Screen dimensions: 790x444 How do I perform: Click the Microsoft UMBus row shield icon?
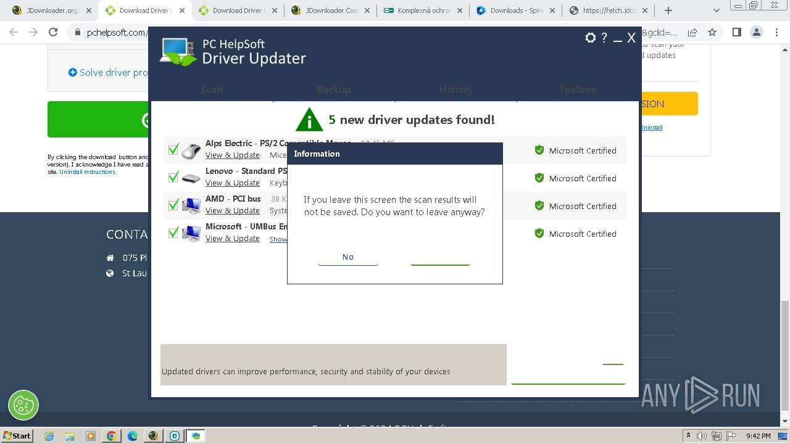click(x=539, y=233)
